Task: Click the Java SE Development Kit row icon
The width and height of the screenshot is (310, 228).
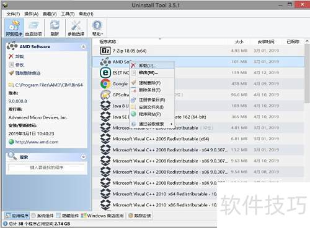Action: click(105, 117)
